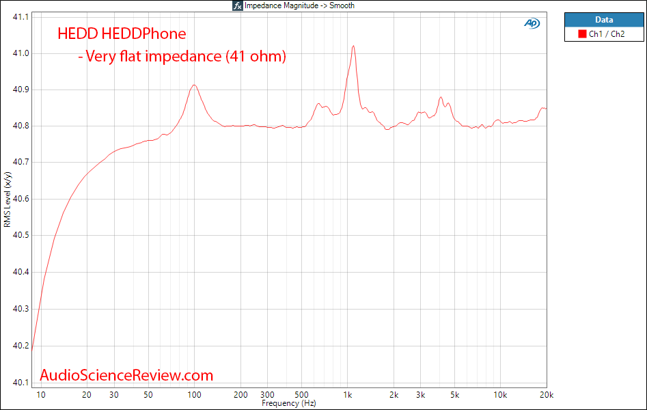
Task: Click the 3k x-axis tick label
Action: tap(420, 395)
